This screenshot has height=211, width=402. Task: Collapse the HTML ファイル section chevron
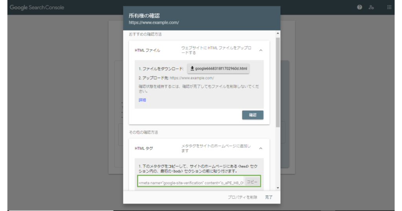point(261,51)
